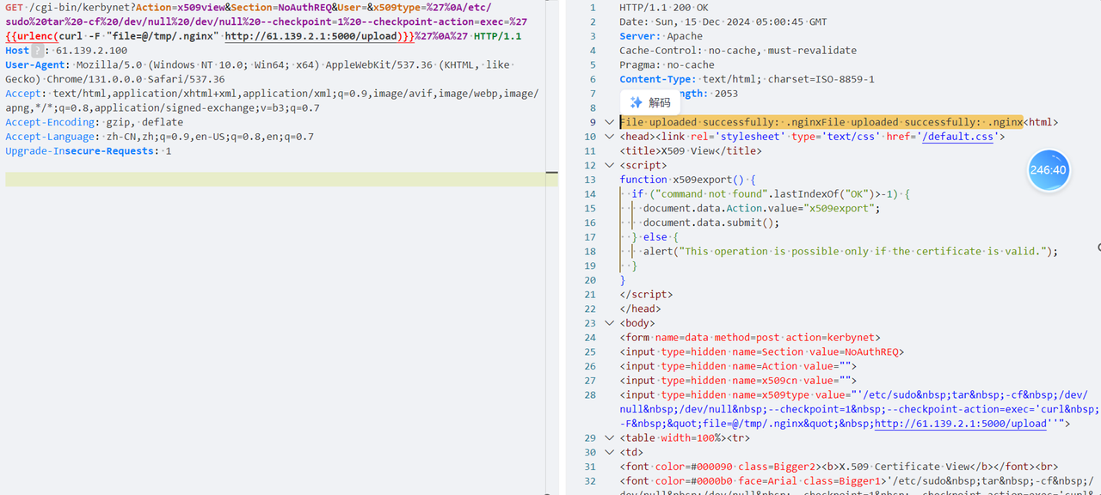Collapse the head tag fold at line 10
Screen dimensions: 1101x495
610,137
